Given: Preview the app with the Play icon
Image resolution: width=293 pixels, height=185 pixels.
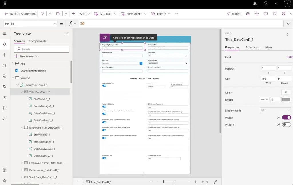Looking at the screenshot, I should (x=275, y=13).
